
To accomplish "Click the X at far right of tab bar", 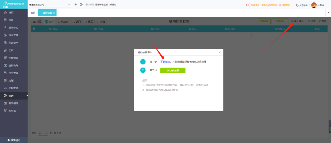I will [x=328, y=13].
